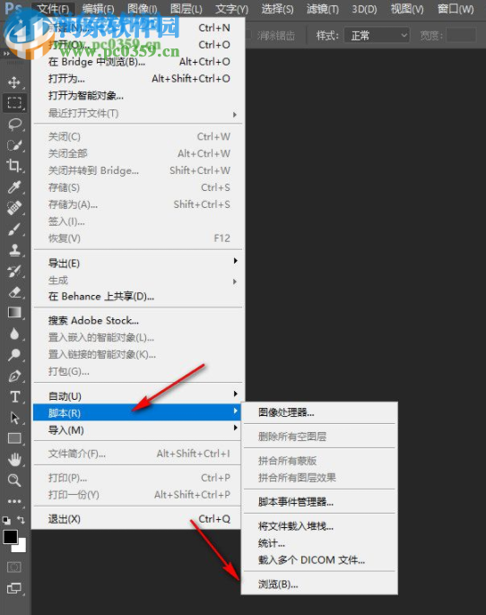486x615 pixels.
Task: Expand the 生成 submenu
Action: (x=138, y=280)
